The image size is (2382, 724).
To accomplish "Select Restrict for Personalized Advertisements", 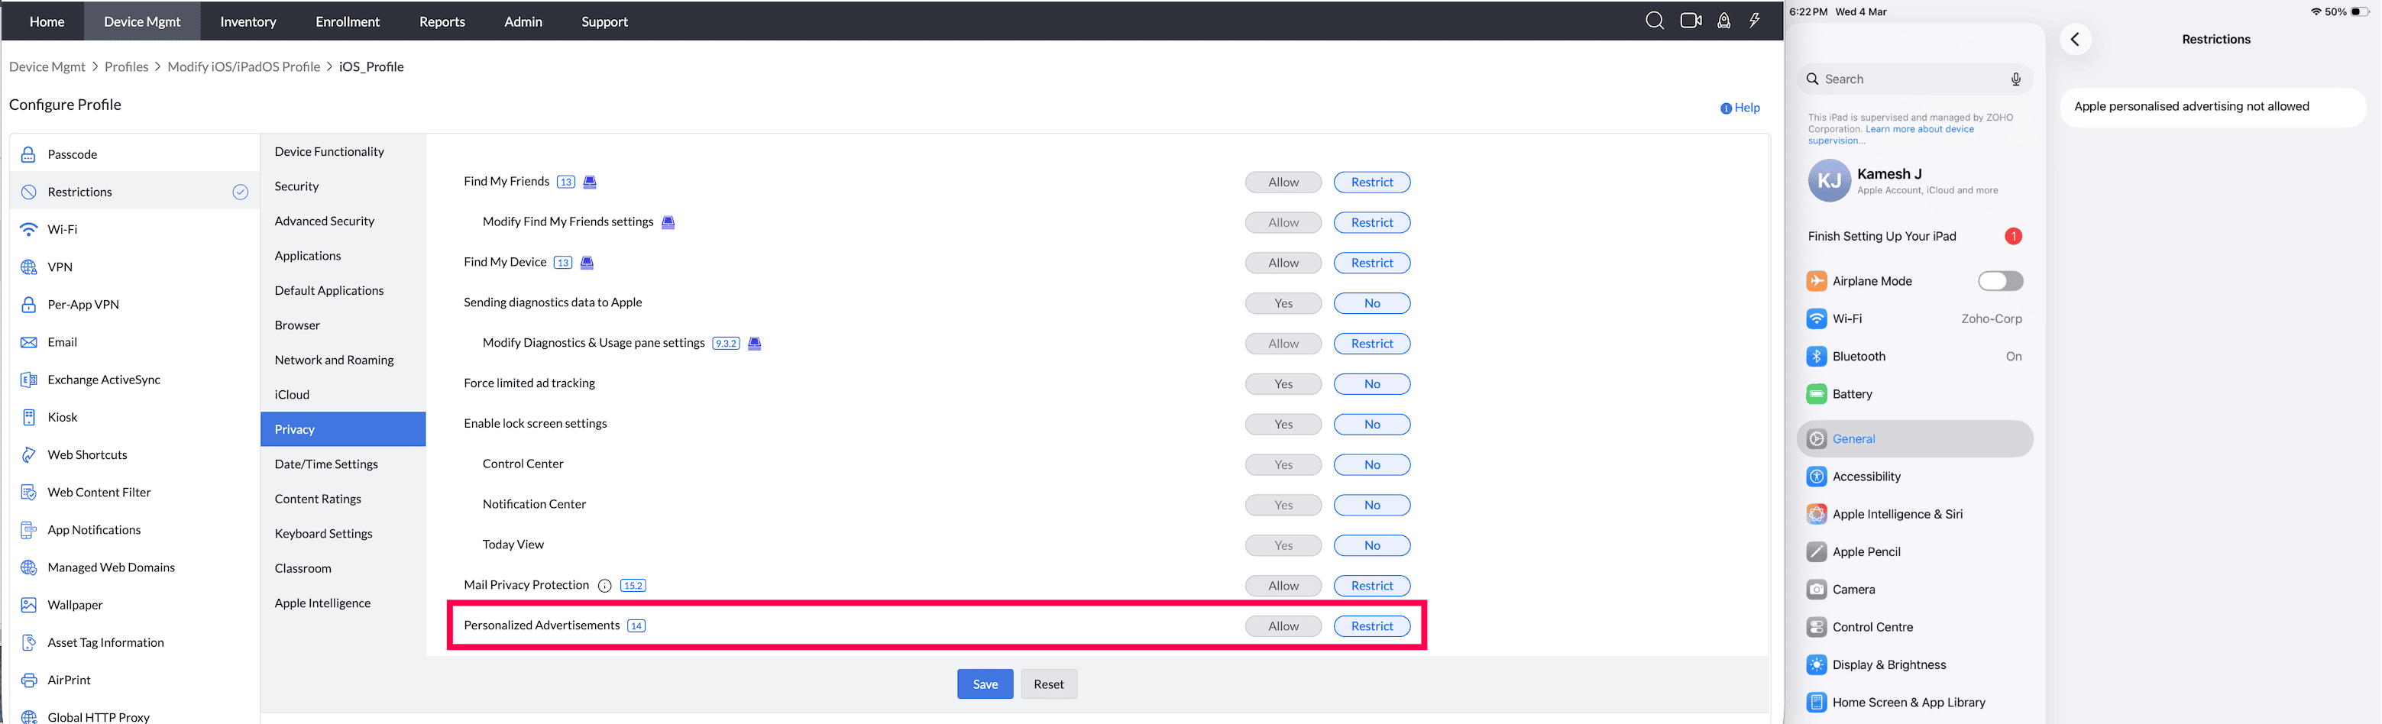I will pos(1371,626).
